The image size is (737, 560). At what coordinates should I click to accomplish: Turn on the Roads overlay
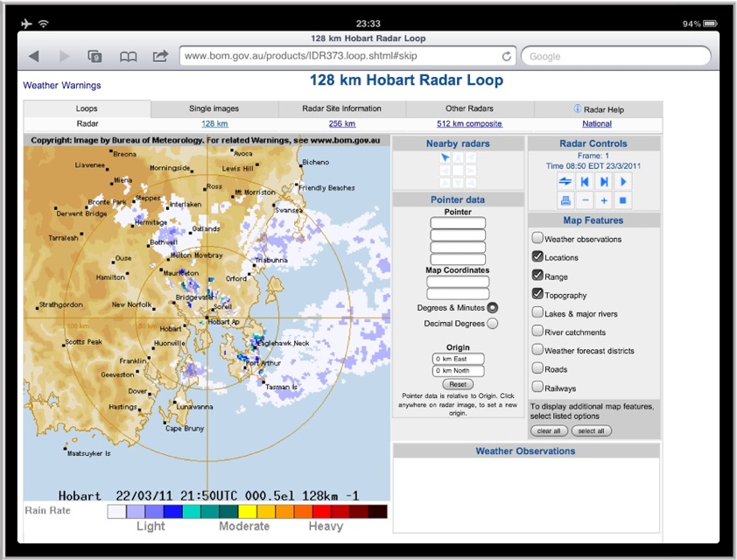537,368
